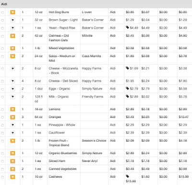Click the cart icon for Cauliflower
Screen dimensions: 192x185
point(12,133)
